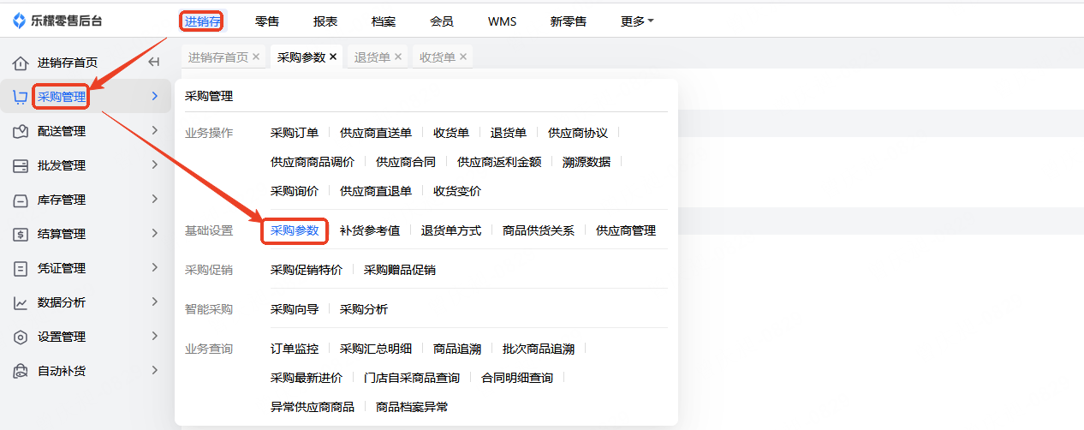
Task: Open the 更多 dropdown menu
Action: click(x=637, y=21)
